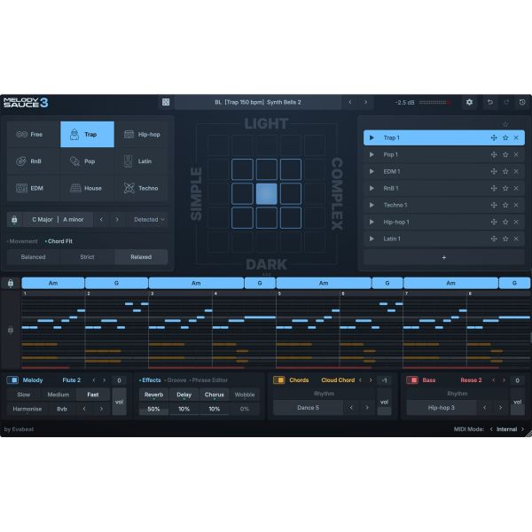Toggle the Melody track on/off switch
Viewport: 532px width, 532px height.
12,380
